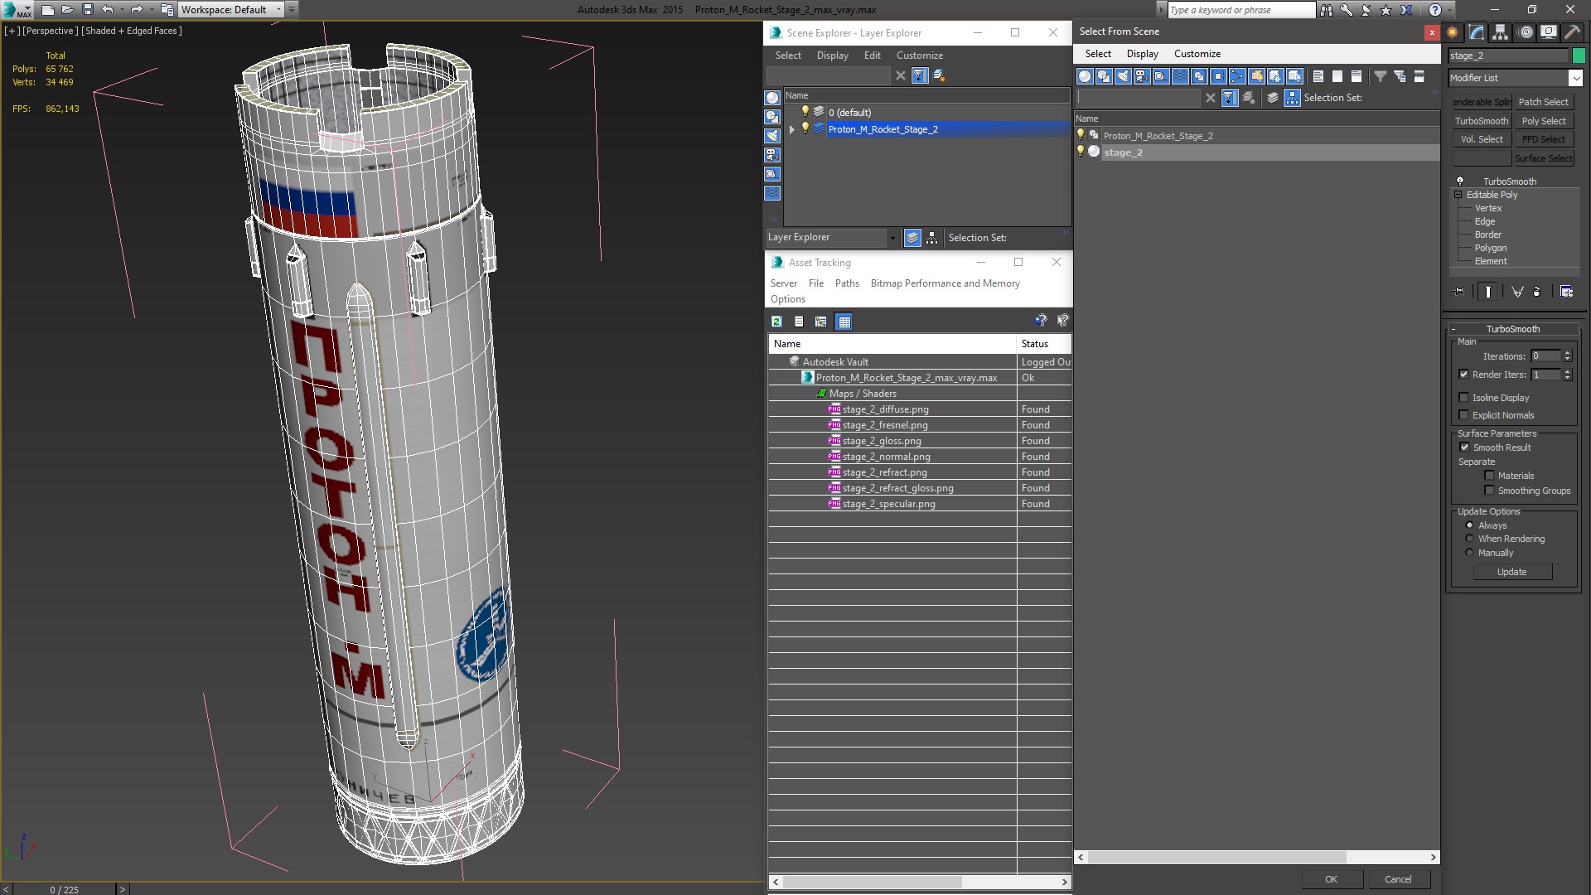Toggle Smooth Result checkbox
The height and width of the screenshot is (895, 1591).
(x=1464, y=447)
